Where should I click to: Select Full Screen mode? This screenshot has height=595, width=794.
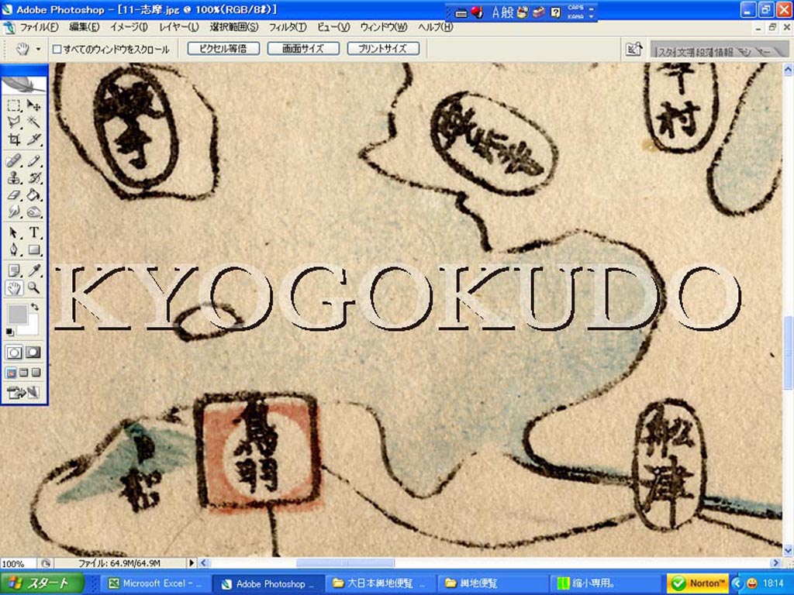[36, 373]
